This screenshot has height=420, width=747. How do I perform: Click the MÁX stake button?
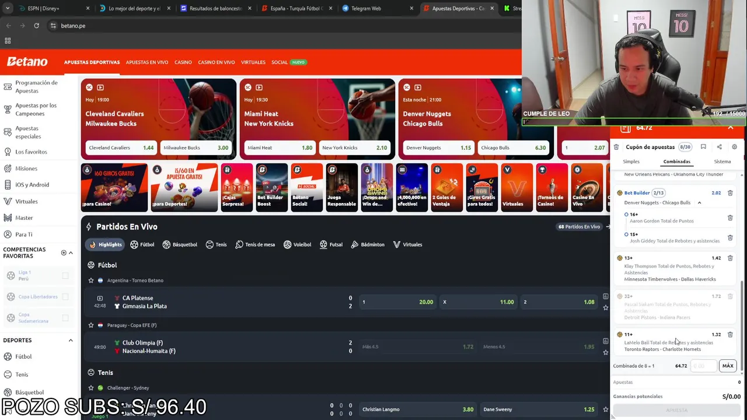[x=728, y=366]
